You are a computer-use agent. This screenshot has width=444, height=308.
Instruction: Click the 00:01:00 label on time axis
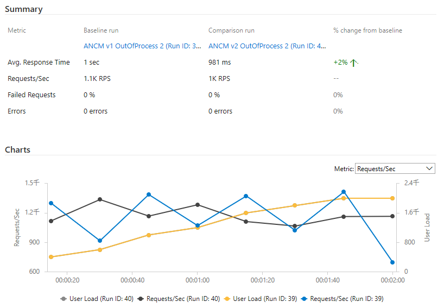(198, 280)
